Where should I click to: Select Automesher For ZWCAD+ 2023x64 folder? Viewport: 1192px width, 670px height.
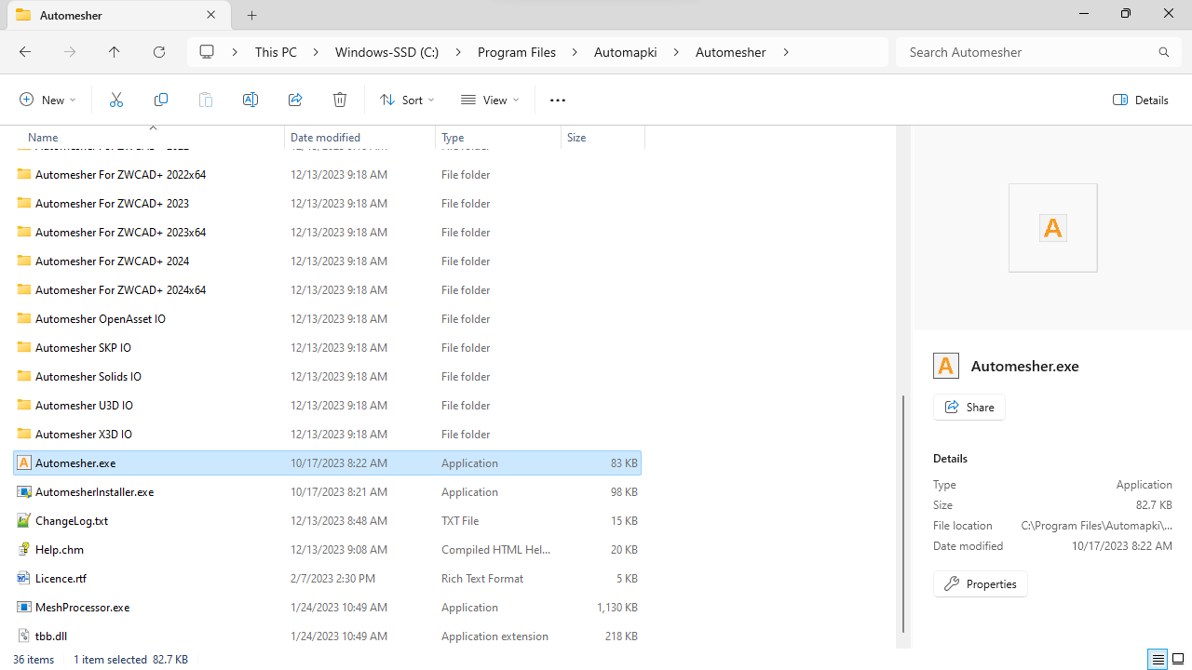(327, 232)
